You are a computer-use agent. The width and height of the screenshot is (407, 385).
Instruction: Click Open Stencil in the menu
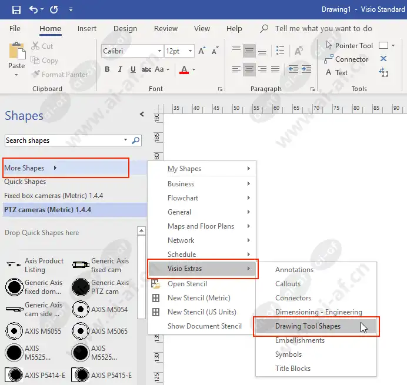coord(202,284)
